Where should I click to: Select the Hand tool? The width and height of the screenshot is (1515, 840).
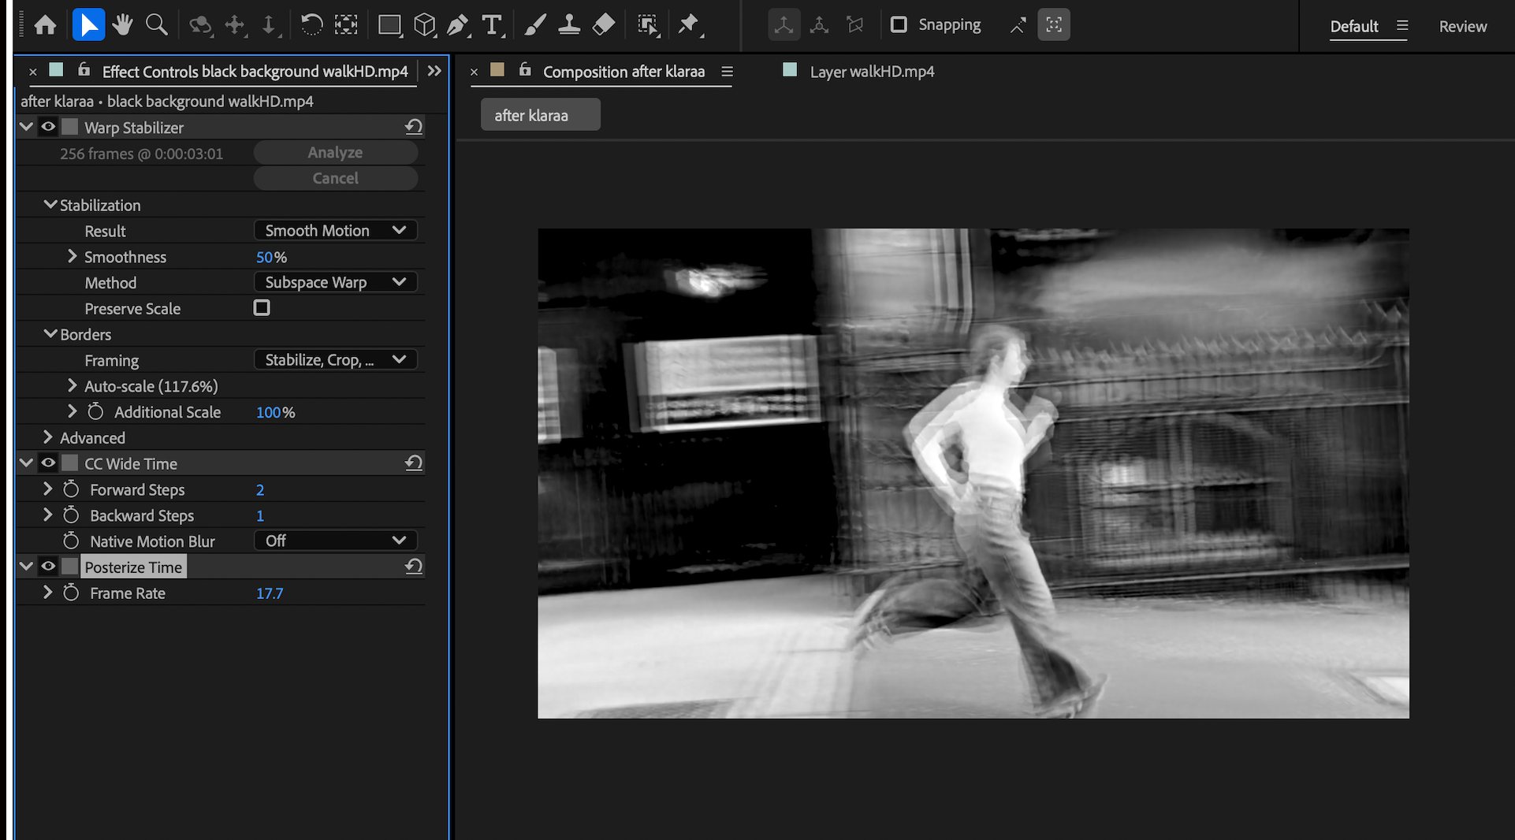(x=122, y=25)
